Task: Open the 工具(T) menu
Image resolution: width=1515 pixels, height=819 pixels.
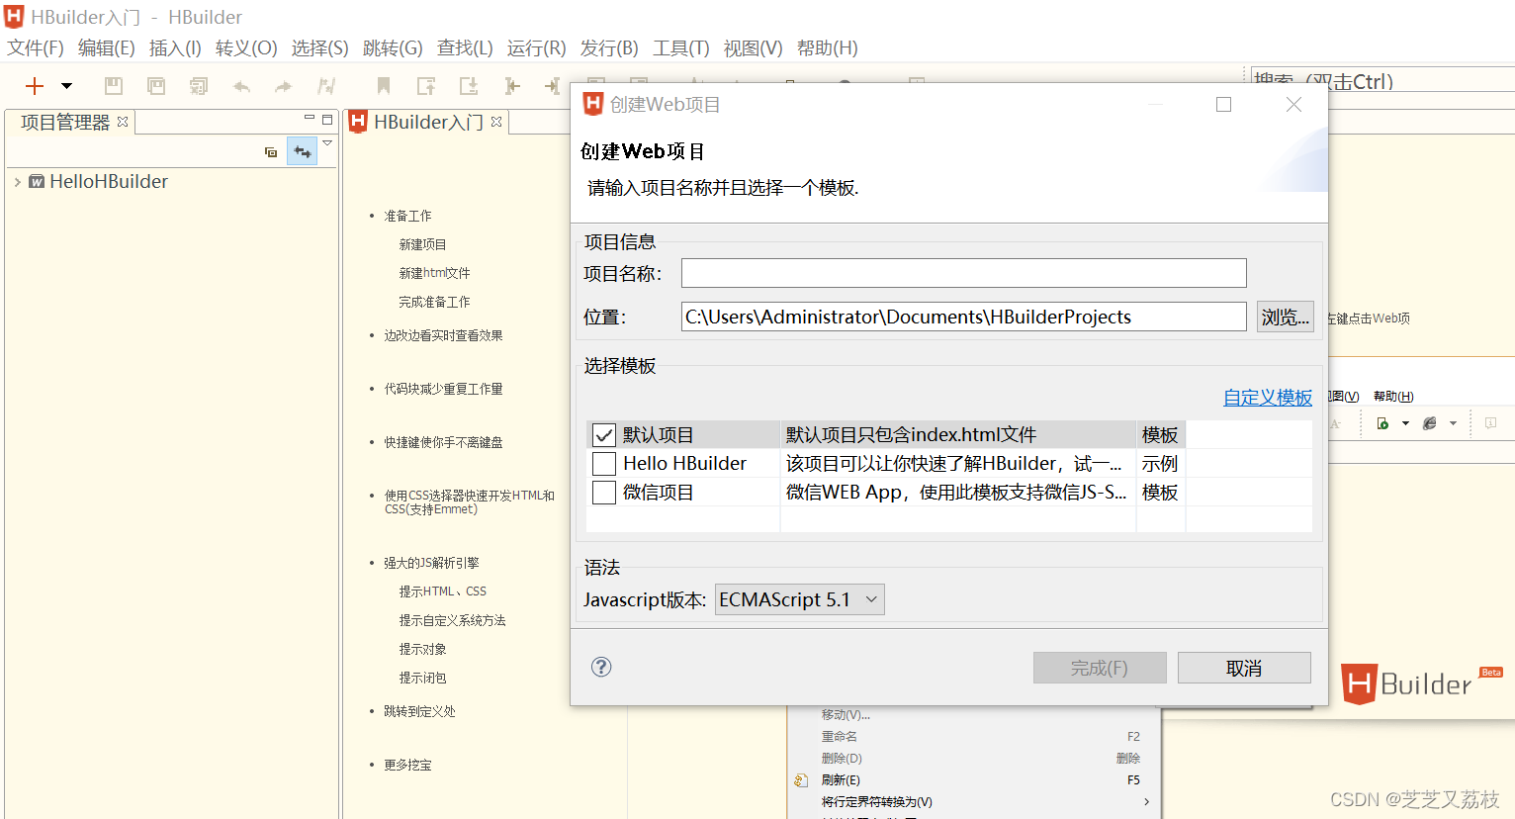Action: [681, 48]
